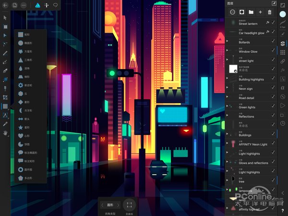288x216 pixels.
Task: Choose the gear cog shape
Action: click(x=31, y=85)
